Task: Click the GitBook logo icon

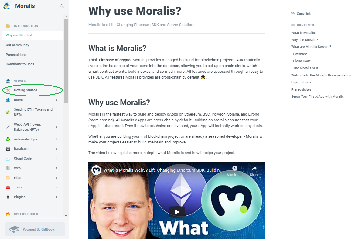Action: pyautogui.click(x=14, y=229)
